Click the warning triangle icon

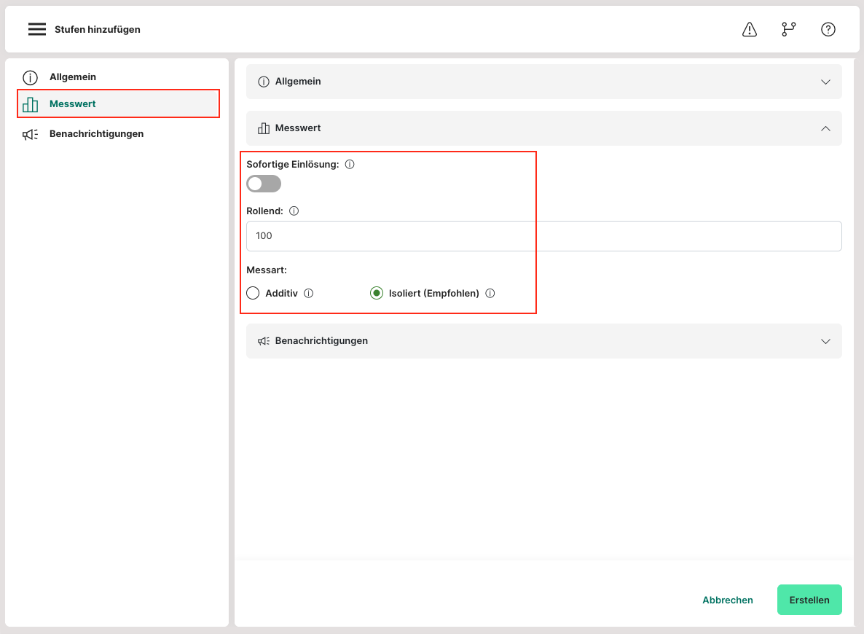click(749, 29)
